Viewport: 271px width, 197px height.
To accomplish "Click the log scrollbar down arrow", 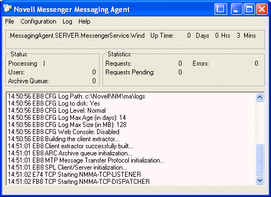I will pos(260,181).
